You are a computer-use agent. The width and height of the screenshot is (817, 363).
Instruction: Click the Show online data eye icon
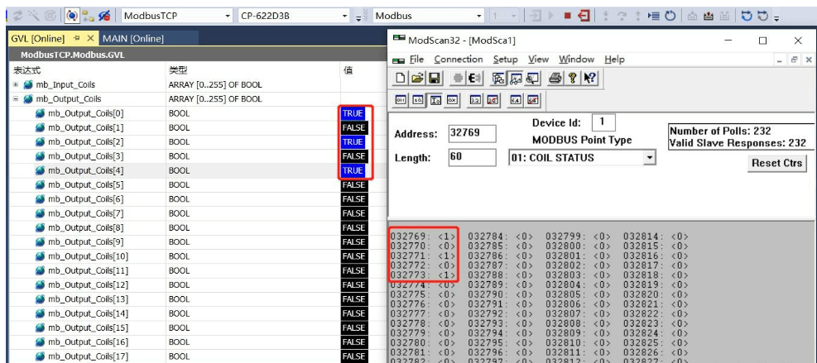104,16
